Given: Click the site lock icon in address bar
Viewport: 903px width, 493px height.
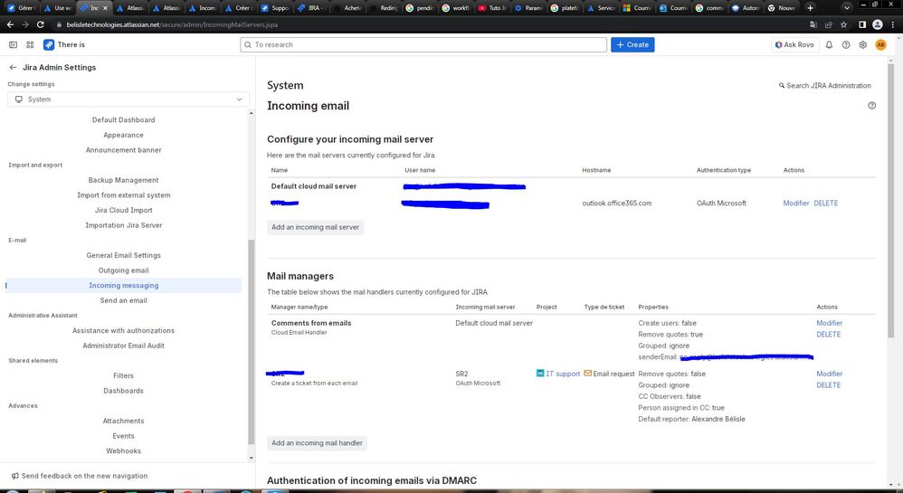Looking at the screenshot, I should (59, 24).
